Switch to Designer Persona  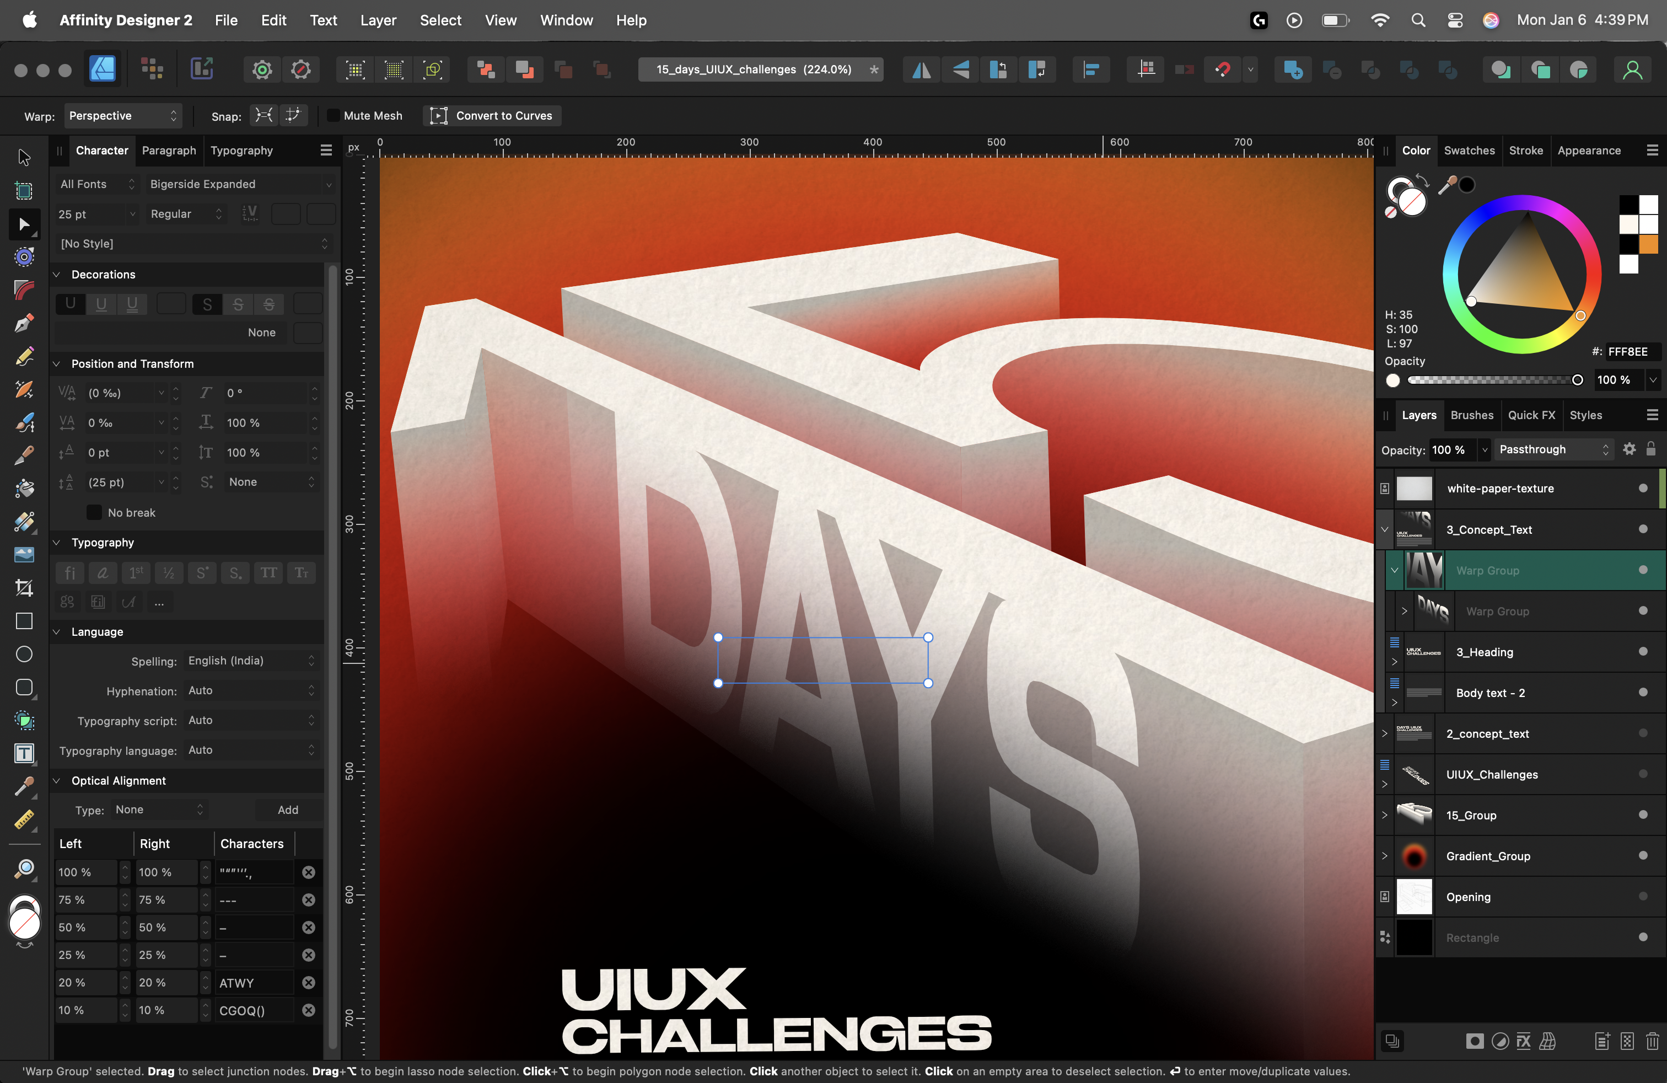(103, 69)
